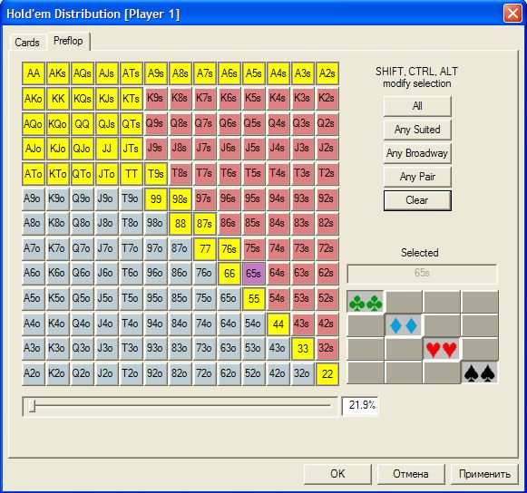
Task: Select the clubs suit combination cell
Action: [x=366, y=303]
